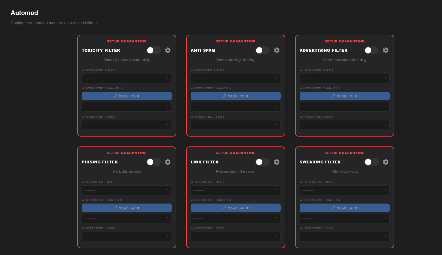Screen dimensions: 442x255
Task: Expand Swearing Filter whitelisted roles dropdown
Action: 345,190
